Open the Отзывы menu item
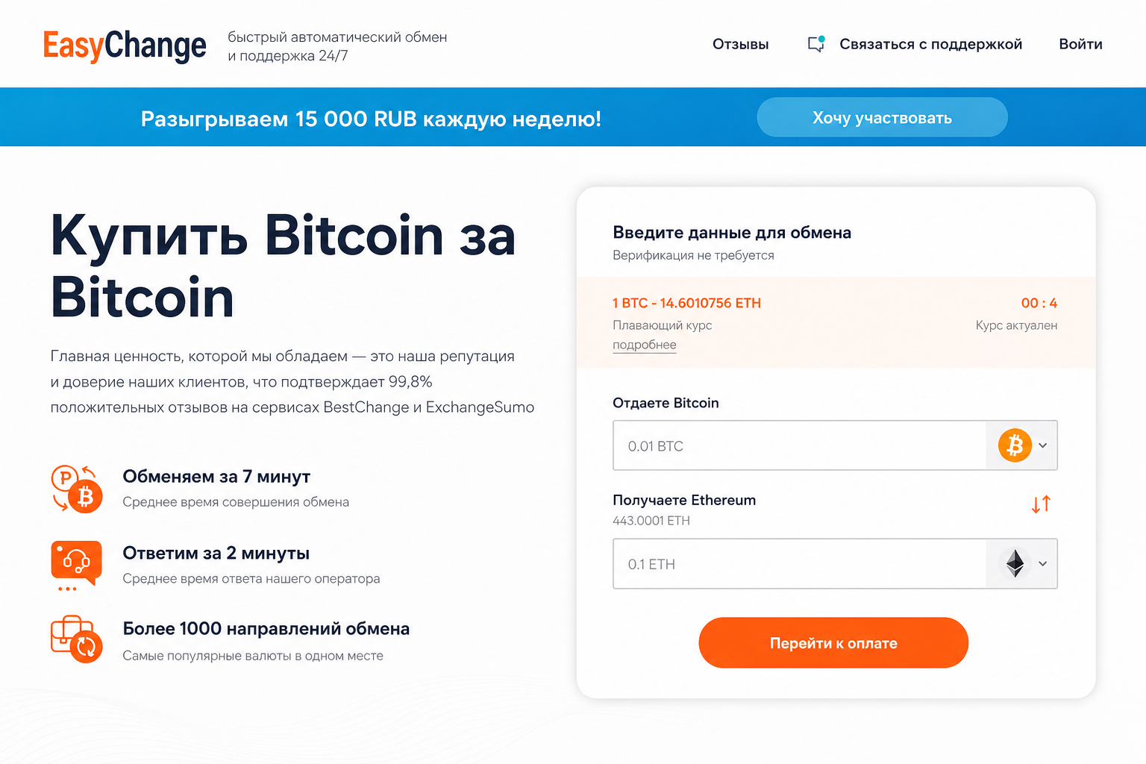The image size is (1146, 764). (x=740, y=45)
